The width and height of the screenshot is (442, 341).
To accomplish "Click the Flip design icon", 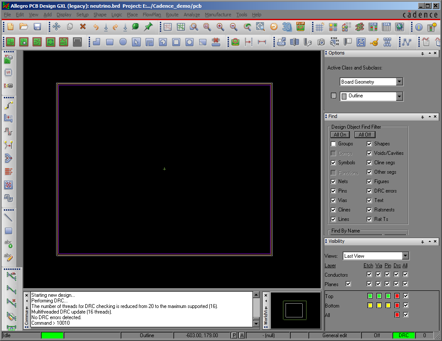I will [301, 27].
